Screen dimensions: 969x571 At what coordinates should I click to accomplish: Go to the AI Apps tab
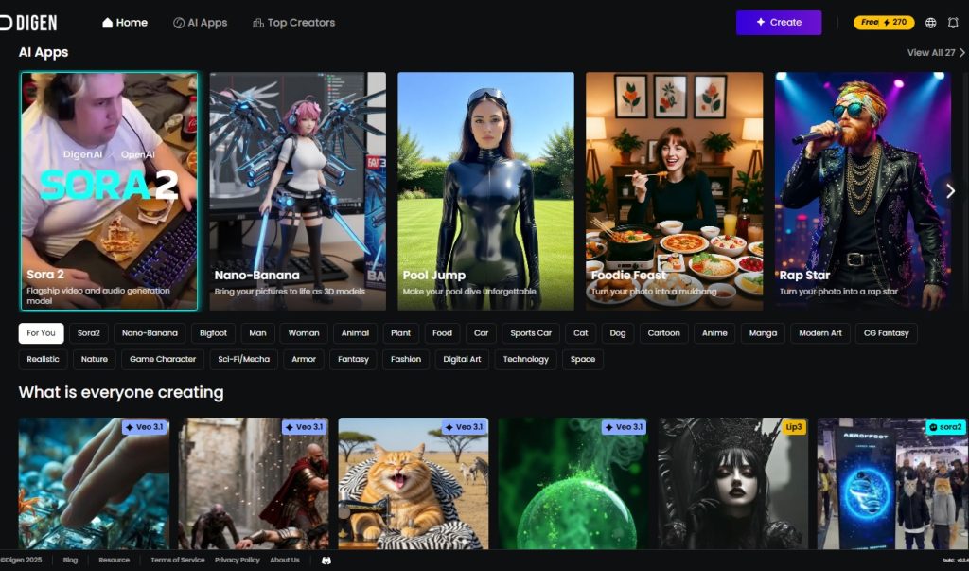(201, 23)
